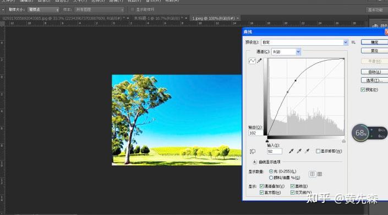Viewport: 388px width, 215px height.
Task: Switch to the detailed grid icon
Action: point(320,174)
